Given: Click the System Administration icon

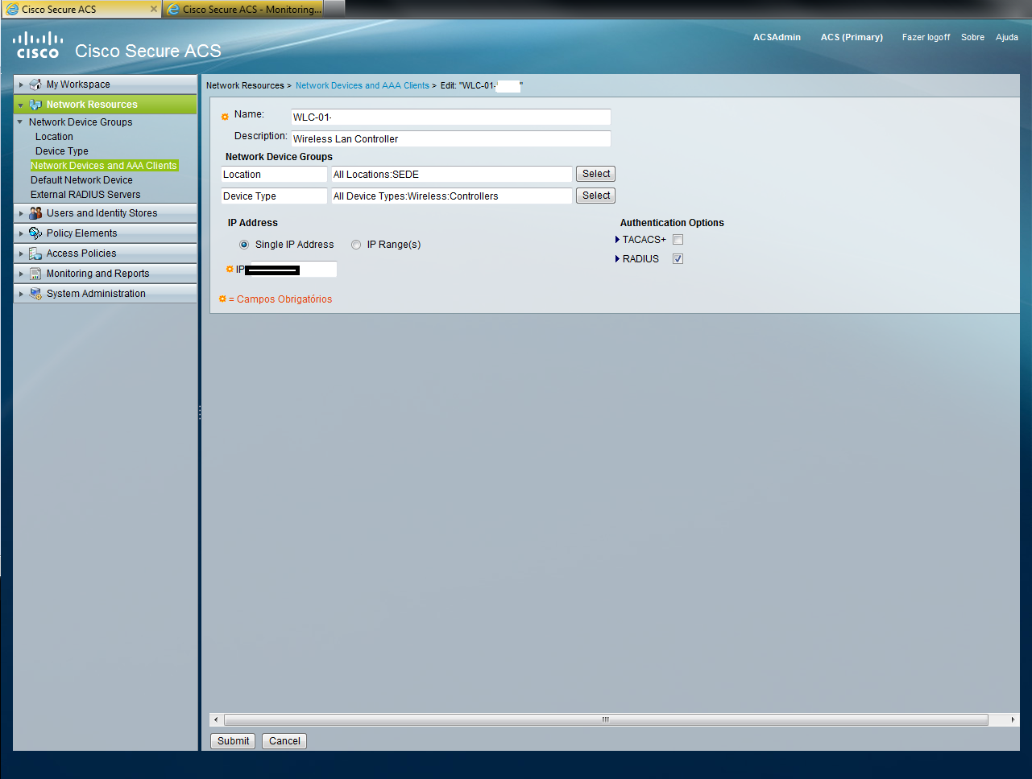Looking at the screenshot, I should coord(35,294).
